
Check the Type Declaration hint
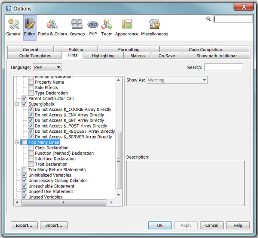pos(31,93)
